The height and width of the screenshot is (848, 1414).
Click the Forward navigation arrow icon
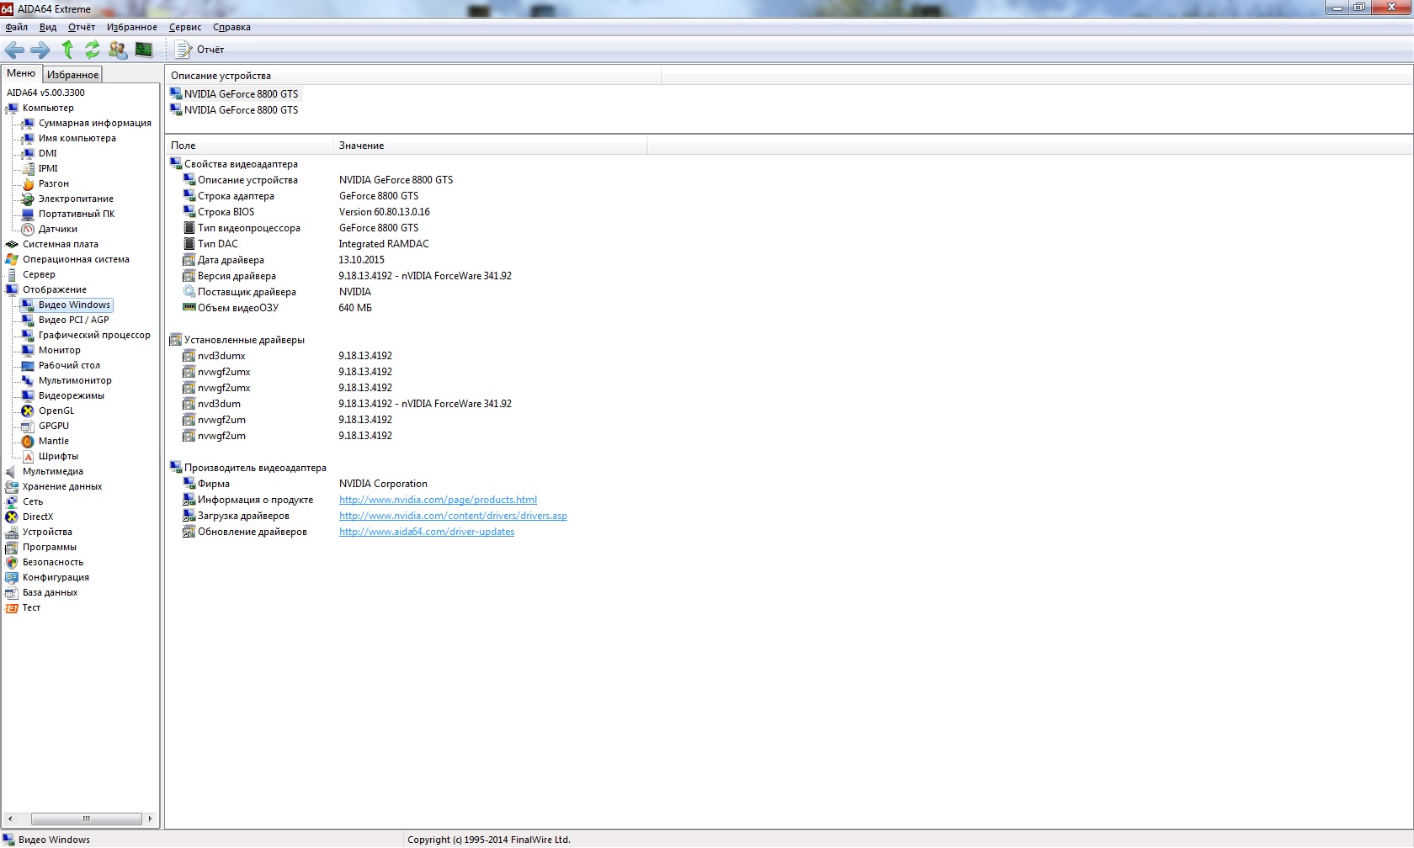[40, 50]
